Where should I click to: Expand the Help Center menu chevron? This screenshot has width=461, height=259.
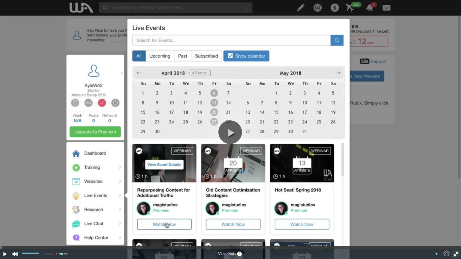click(x=120, y=238)
